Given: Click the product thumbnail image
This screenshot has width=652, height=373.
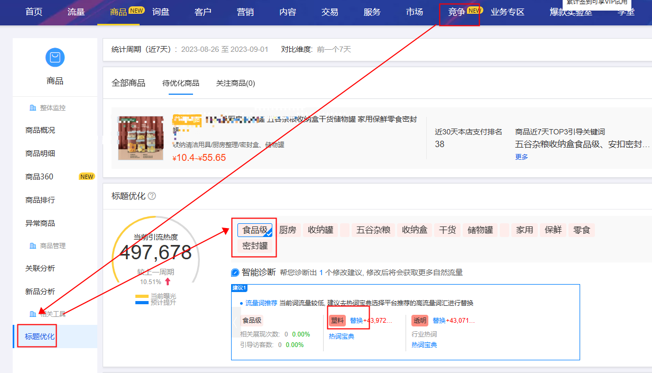Looking at the screenshot, I should [x=141, y=138].
